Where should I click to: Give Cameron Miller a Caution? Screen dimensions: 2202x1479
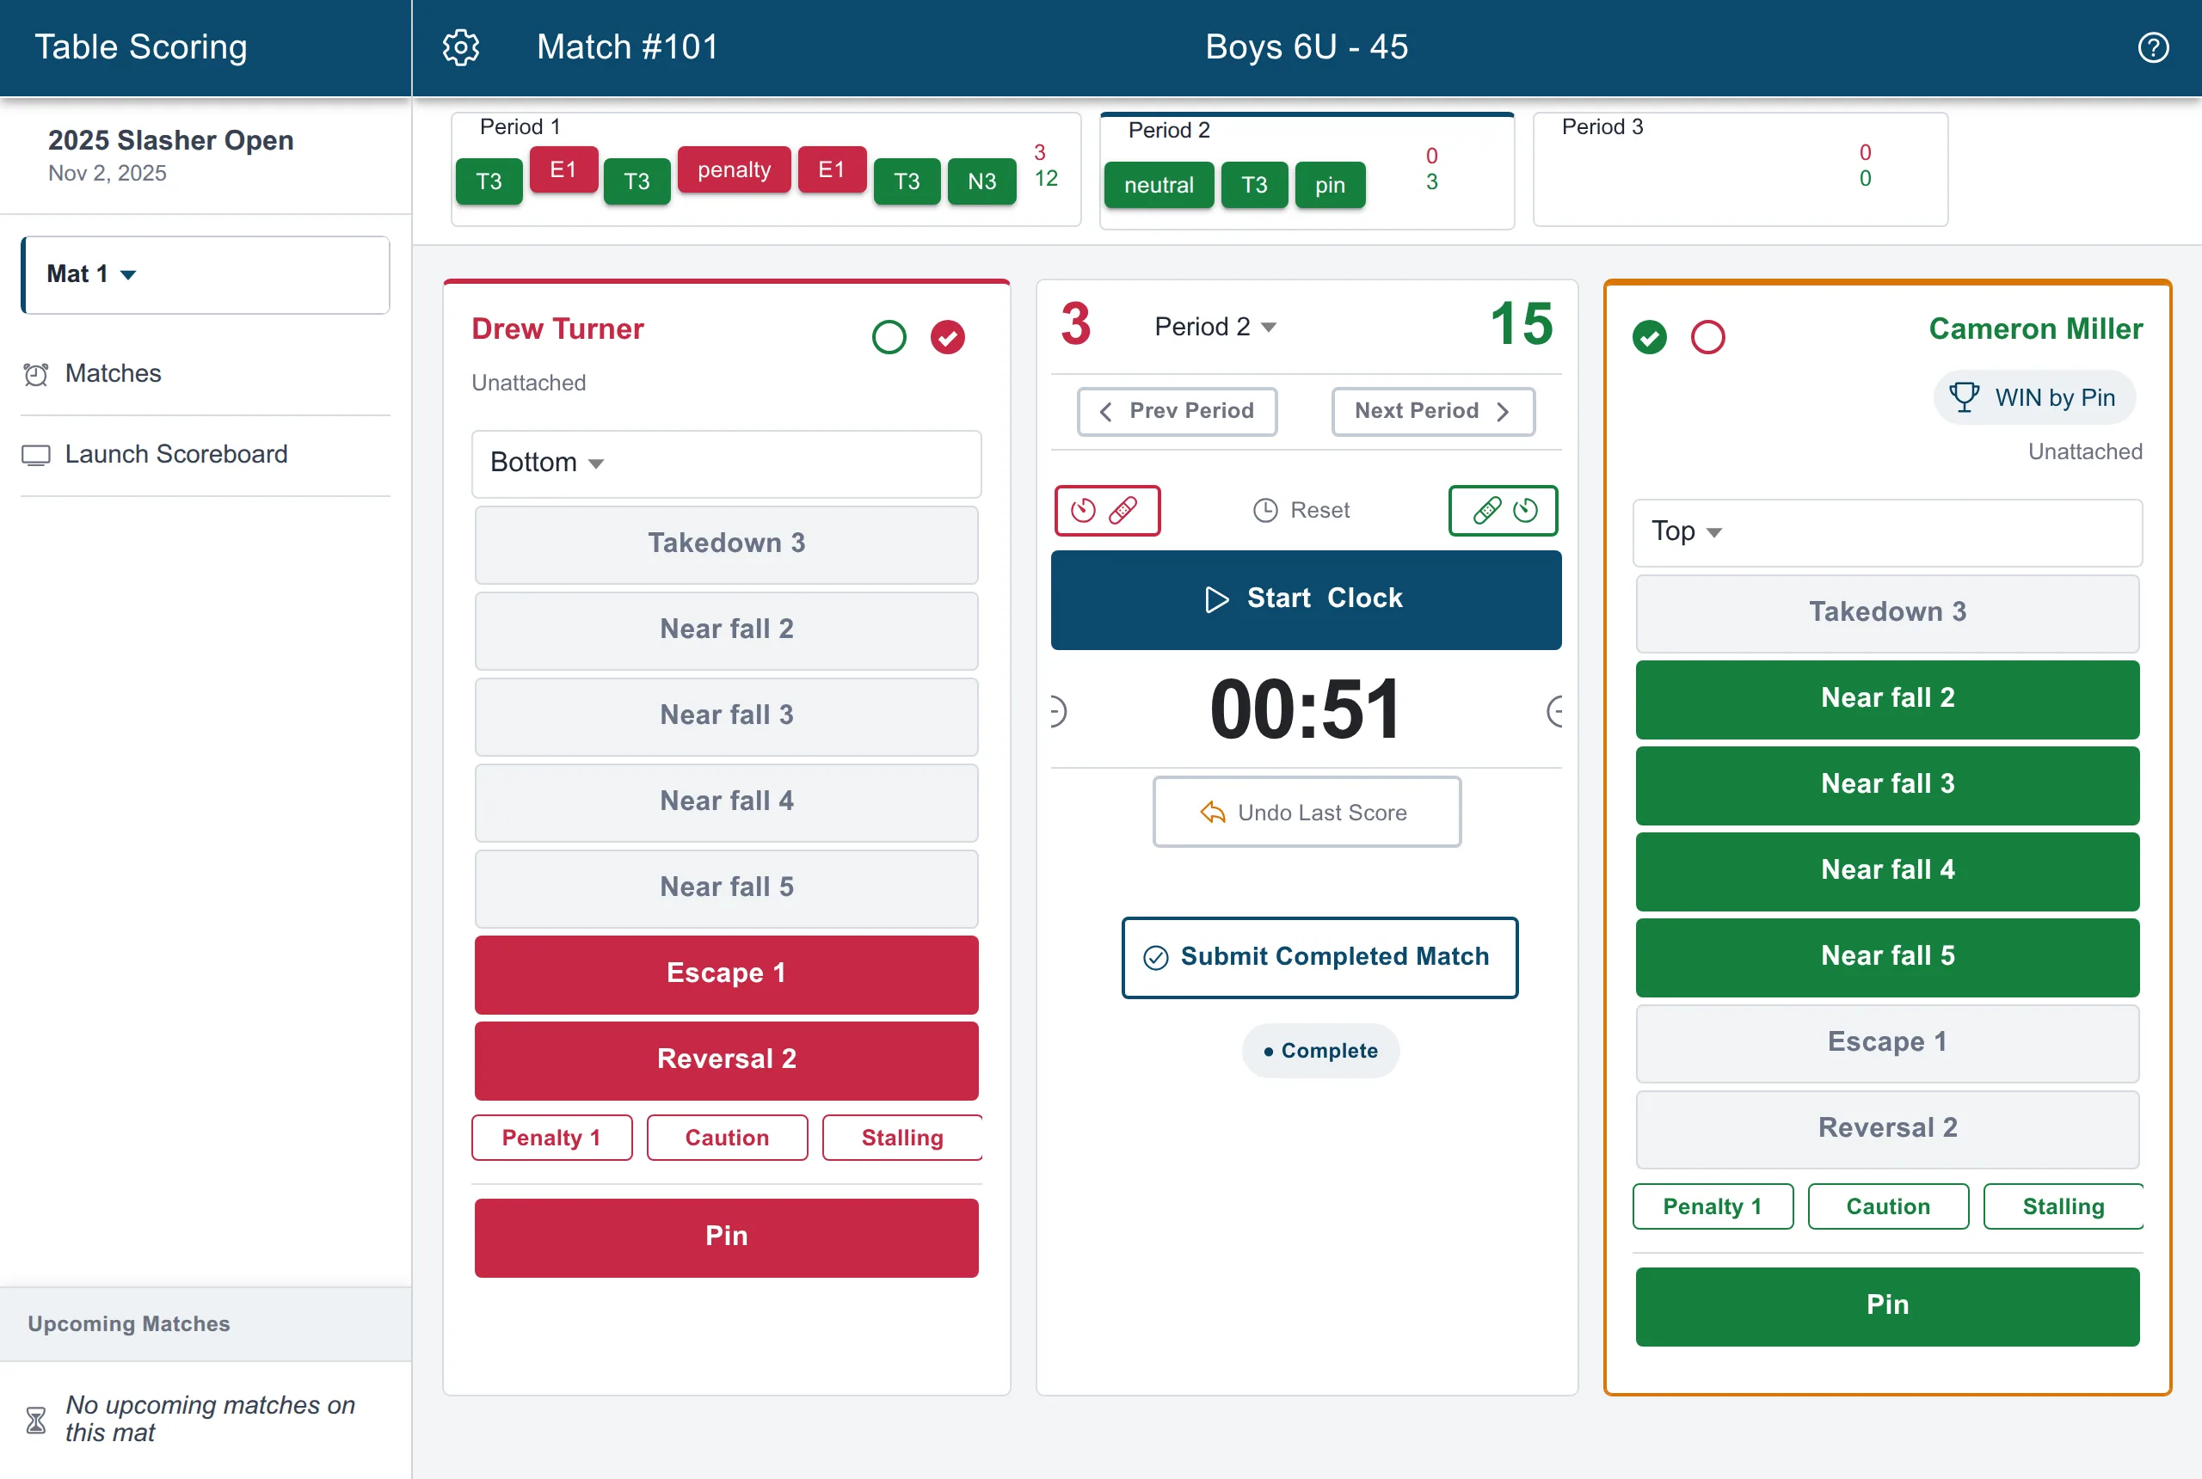point(1888,1206)
